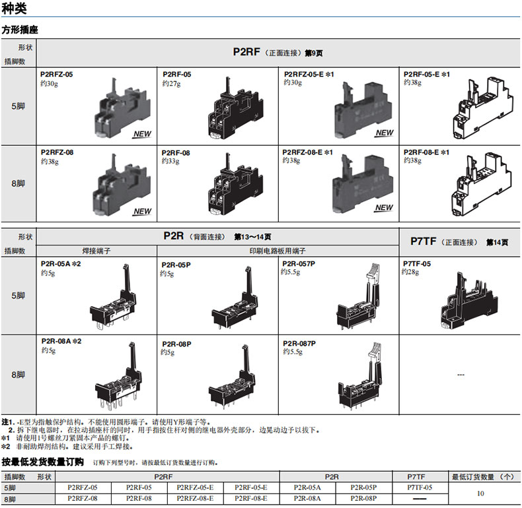The height and width of the screenshot is (508, 522).
Task: Click the NEW badge under P2RFZ-08 image
Action: point(141,212)
